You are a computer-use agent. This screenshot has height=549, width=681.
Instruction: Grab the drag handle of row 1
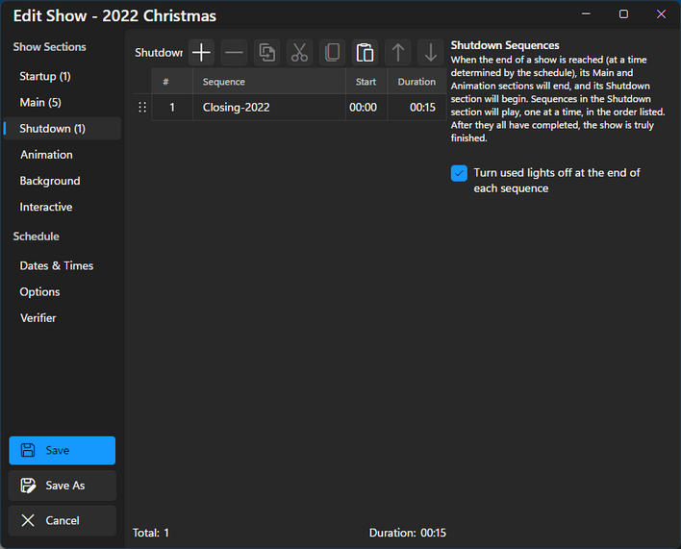coord(142,108)
